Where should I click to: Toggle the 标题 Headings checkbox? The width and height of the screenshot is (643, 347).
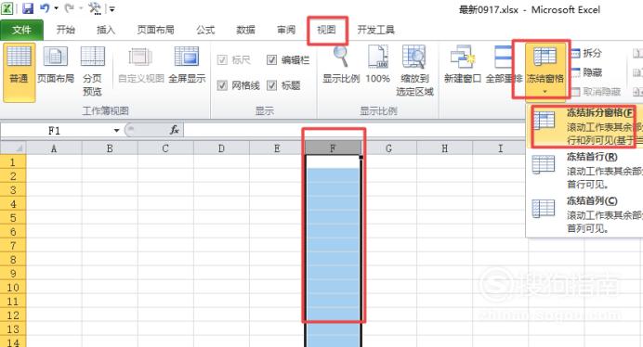(272, 85)
